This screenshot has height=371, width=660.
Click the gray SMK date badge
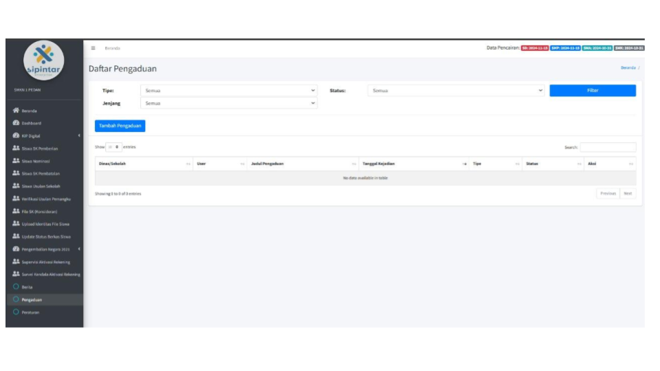pyautogui.click(x=629, y=48)
